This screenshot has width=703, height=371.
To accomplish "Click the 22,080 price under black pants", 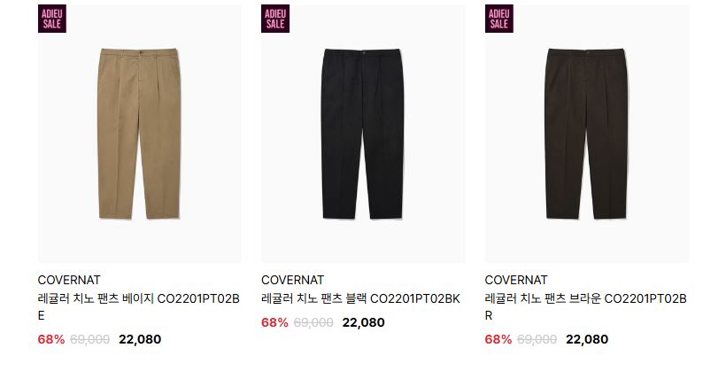I will [363, 322].
